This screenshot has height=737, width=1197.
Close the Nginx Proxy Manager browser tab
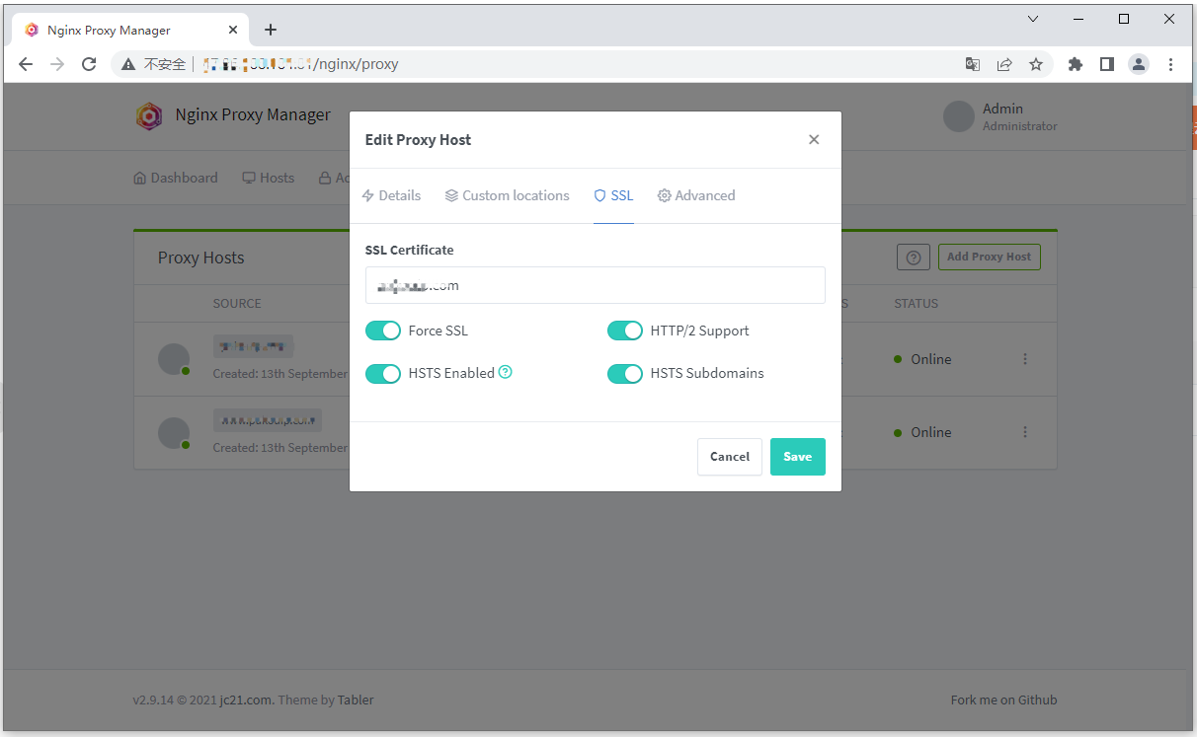pos(233,30)
